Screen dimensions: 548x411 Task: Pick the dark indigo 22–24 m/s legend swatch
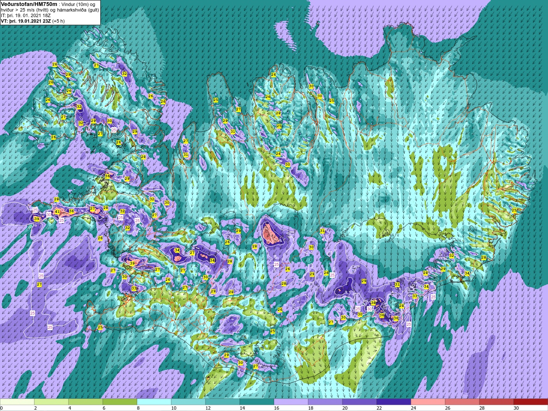pos(394,402)
